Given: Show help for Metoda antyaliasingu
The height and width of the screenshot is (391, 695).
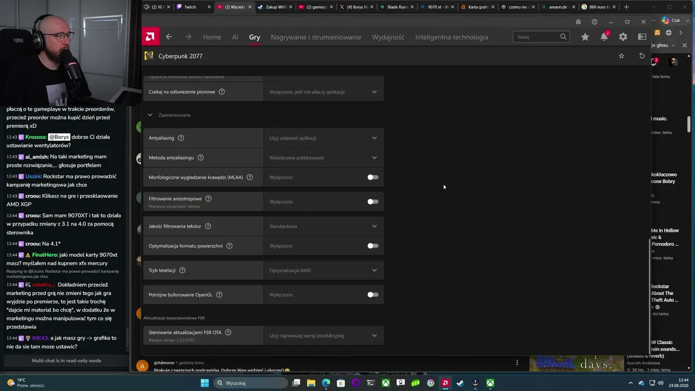Looking at the screenshot, I should click(201, 157).
